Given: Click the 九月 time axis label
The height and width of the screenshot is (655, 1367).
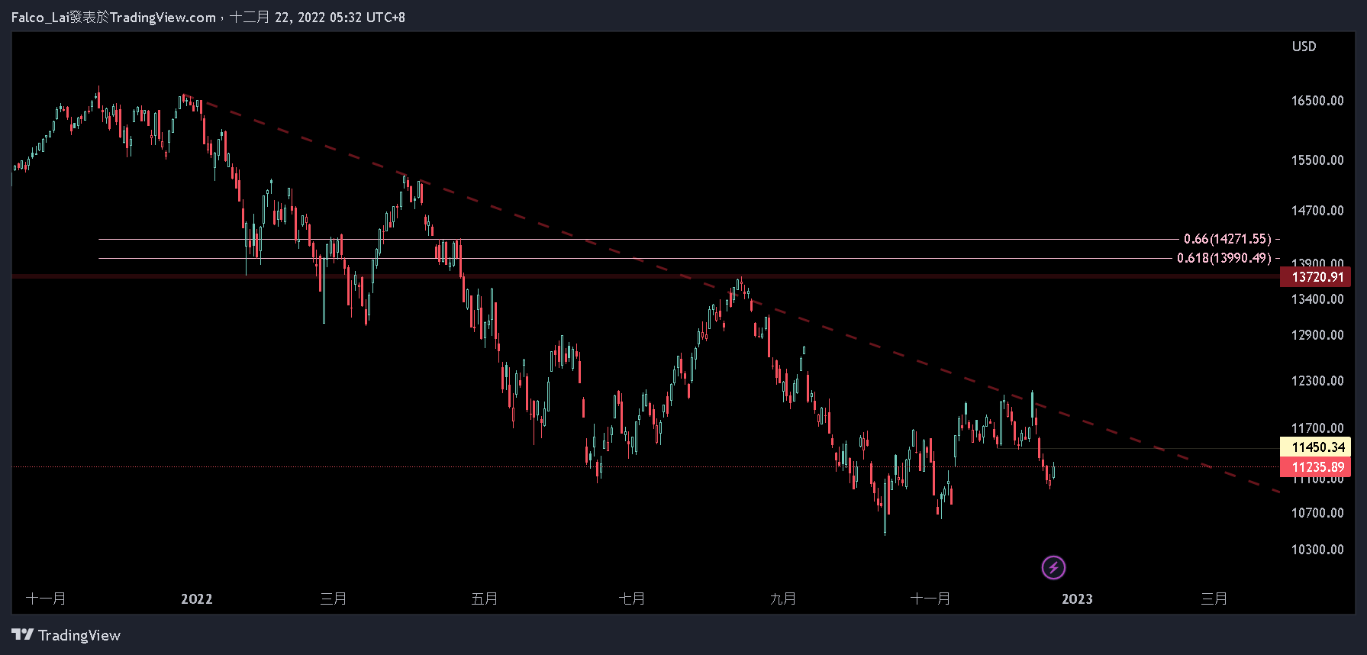Looking at the screenshot, I should (783, 599).
